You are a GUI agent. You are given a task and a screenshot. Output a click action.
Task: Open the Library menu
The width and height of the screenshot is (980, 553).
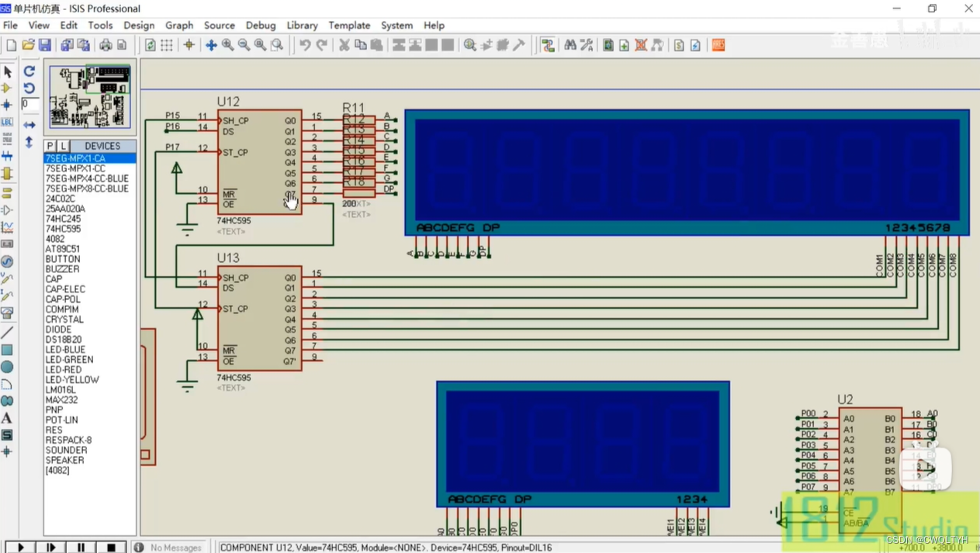tap(302, 26)
